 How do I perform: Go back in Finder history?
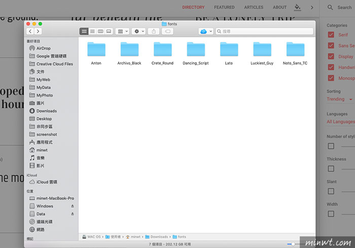pyautogui.click(x=30, y=31)
